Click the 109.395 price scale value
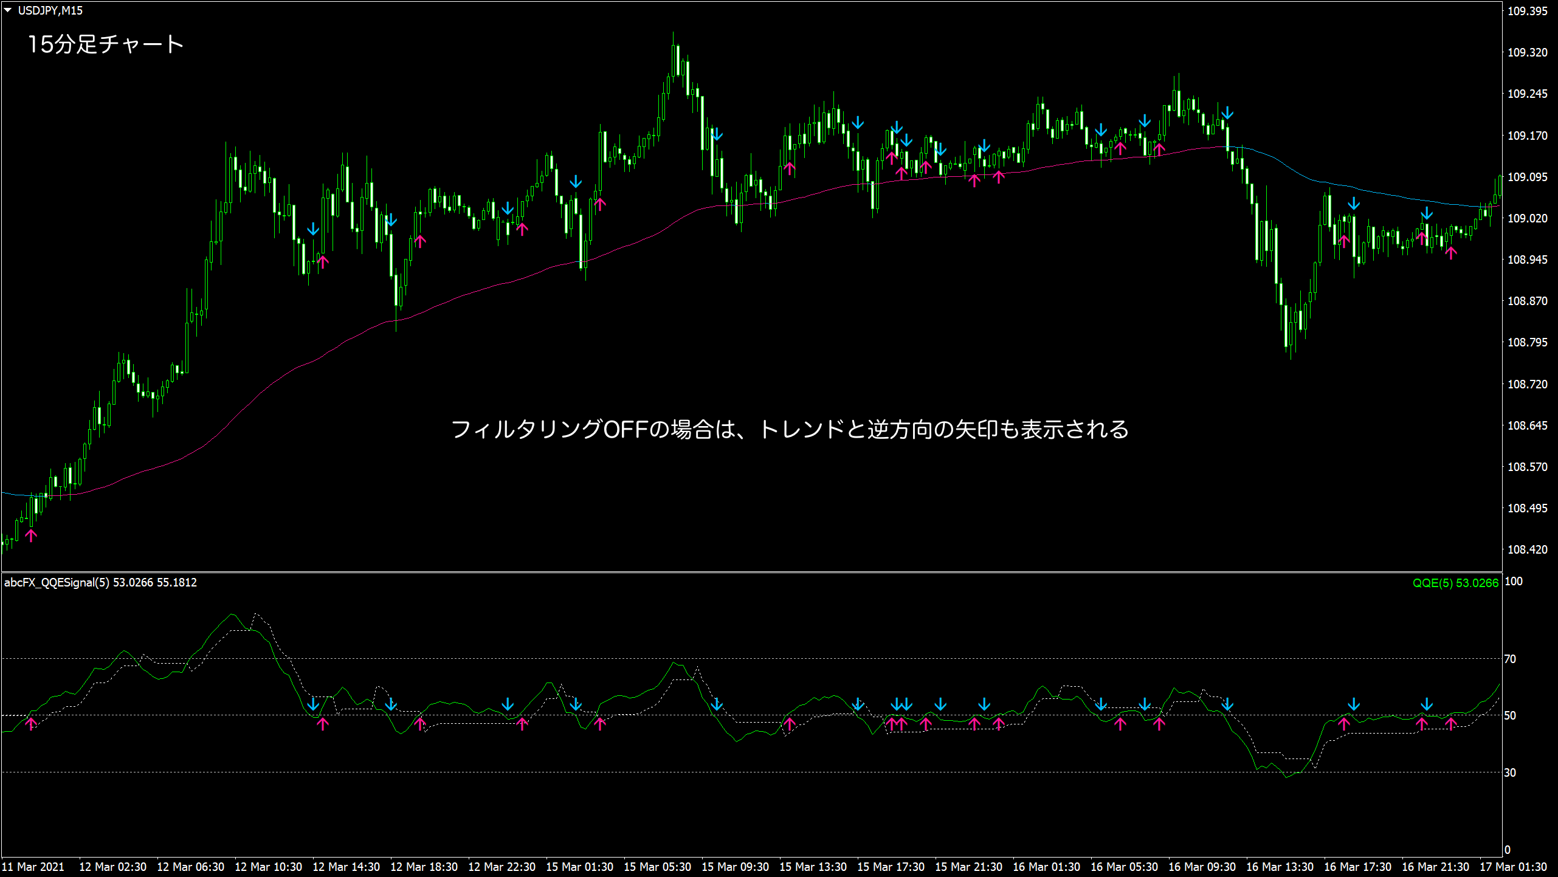 click(x=1527, y=11)
